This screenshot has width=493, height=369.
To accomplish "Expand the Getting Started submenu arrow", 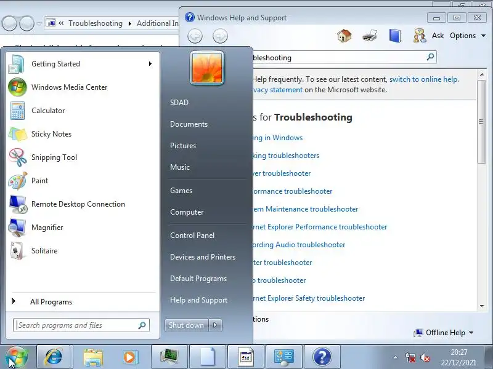I will coord(150,64).
